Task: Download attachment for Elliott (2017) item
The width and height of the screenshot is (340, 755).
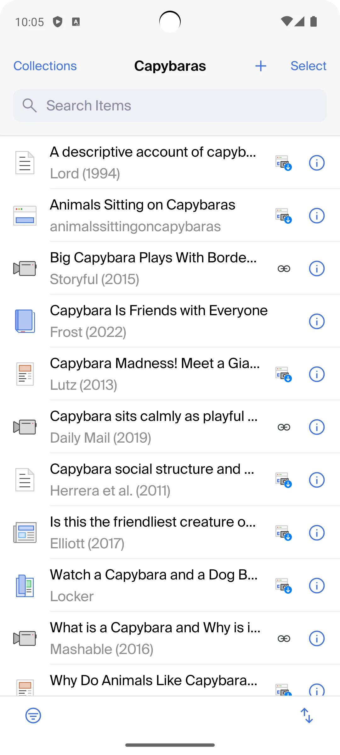Action: (284, 533)
